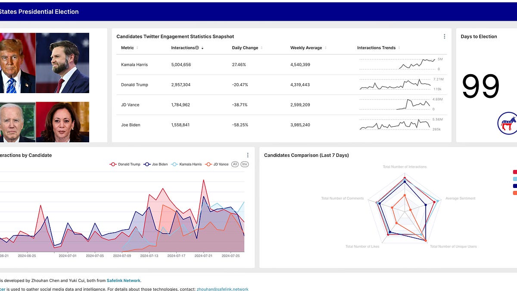517x291 pixels.
Task: Click the Daily Change column sort icon
Action: click(x=262, y=48)
